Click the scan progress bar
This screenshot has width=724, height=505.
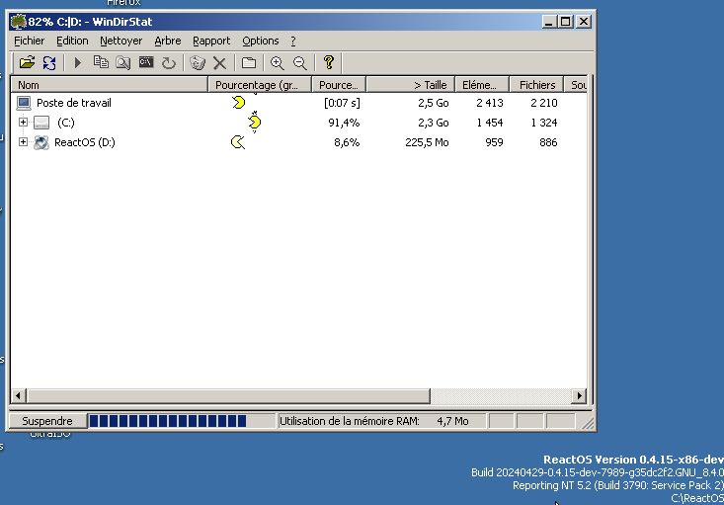182,421
